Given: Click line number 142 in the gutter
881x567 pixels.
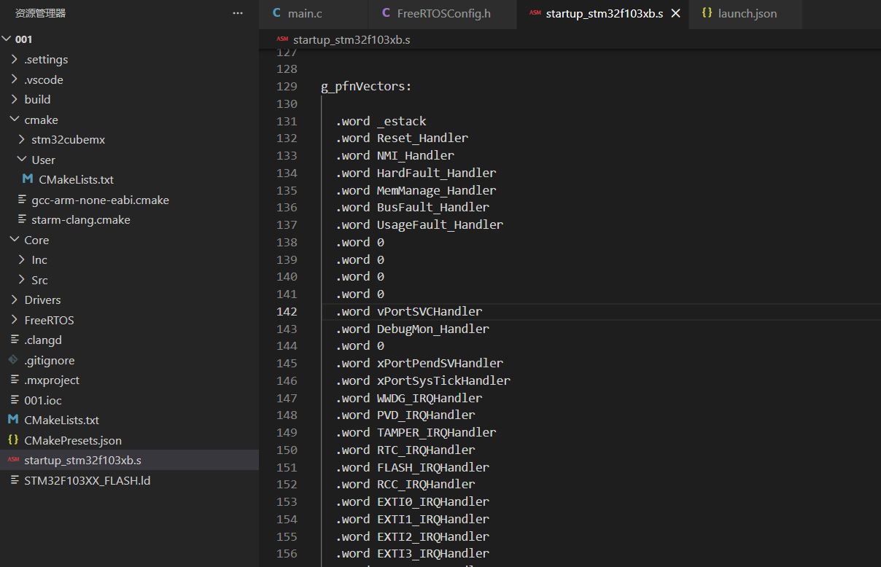Looking at the screenshot, I should coord(287,311).
